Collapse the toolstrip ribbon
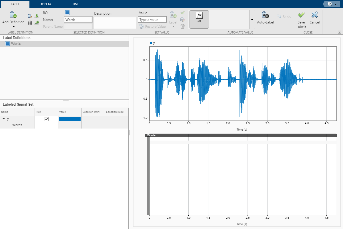Viewport: 343px width, 229px height. 339,32
